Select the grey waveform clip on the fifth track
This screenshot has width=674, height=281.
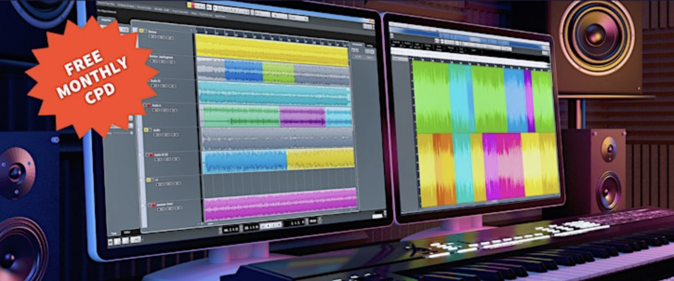pyautogui.click(x=277, y=139)
